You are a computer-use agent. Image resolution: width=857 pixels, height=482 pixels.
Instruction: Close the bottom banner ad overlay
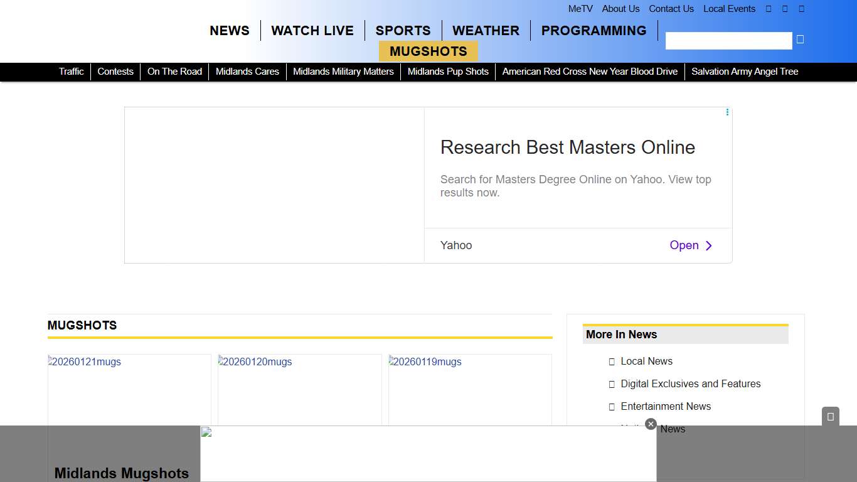point(651,424)
